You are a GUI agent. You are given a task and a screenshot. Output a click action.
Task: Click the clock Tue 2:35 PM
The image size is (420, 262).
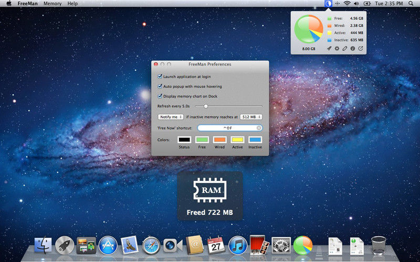pos(389,4)
